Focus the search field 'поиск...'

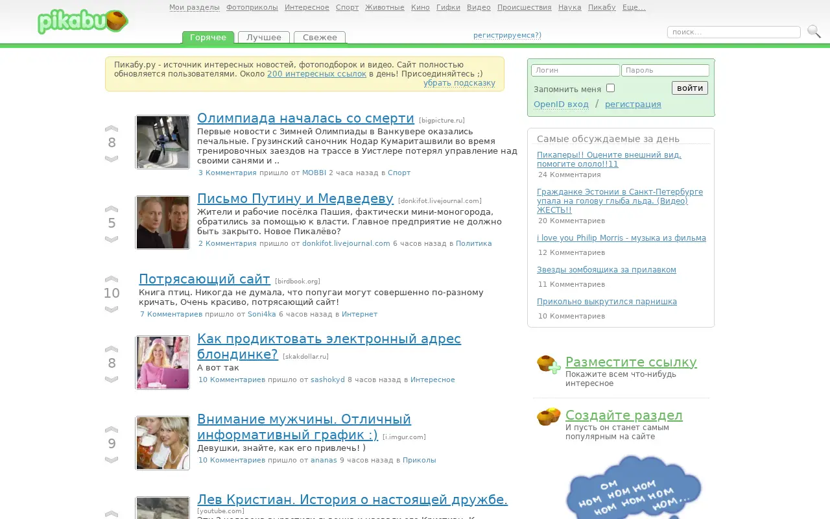(734, 32)
